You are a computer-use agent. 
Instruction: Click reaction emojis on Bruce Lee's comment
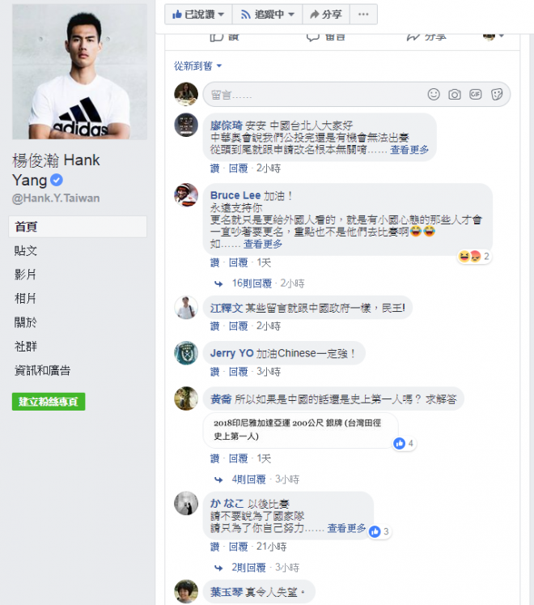[x=469, y=257]
